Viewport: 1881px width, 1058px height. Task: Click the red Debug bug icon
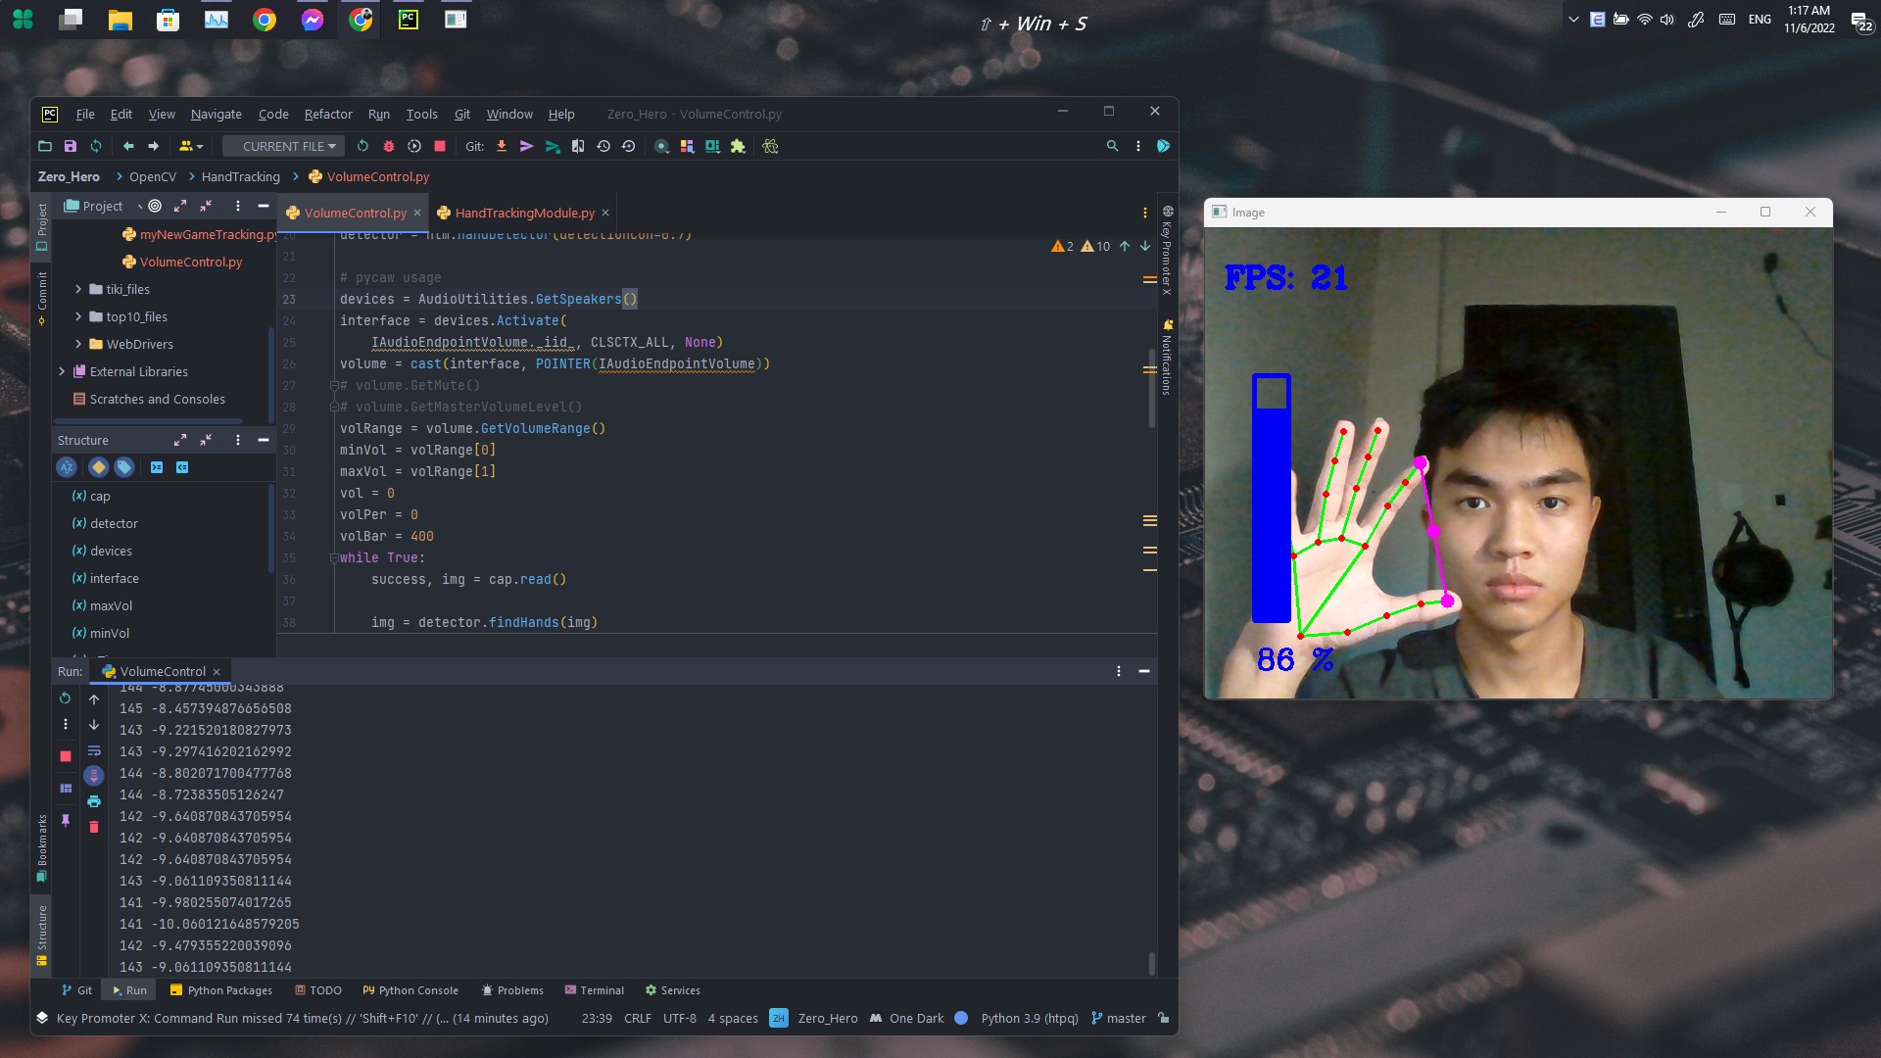(x=389, y=146)
